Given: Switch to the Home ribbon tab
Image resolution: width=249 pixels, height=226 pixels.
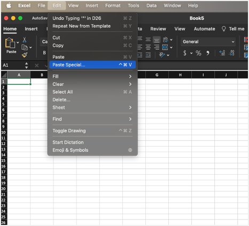Looking at the screenshot, I should 10,29.
